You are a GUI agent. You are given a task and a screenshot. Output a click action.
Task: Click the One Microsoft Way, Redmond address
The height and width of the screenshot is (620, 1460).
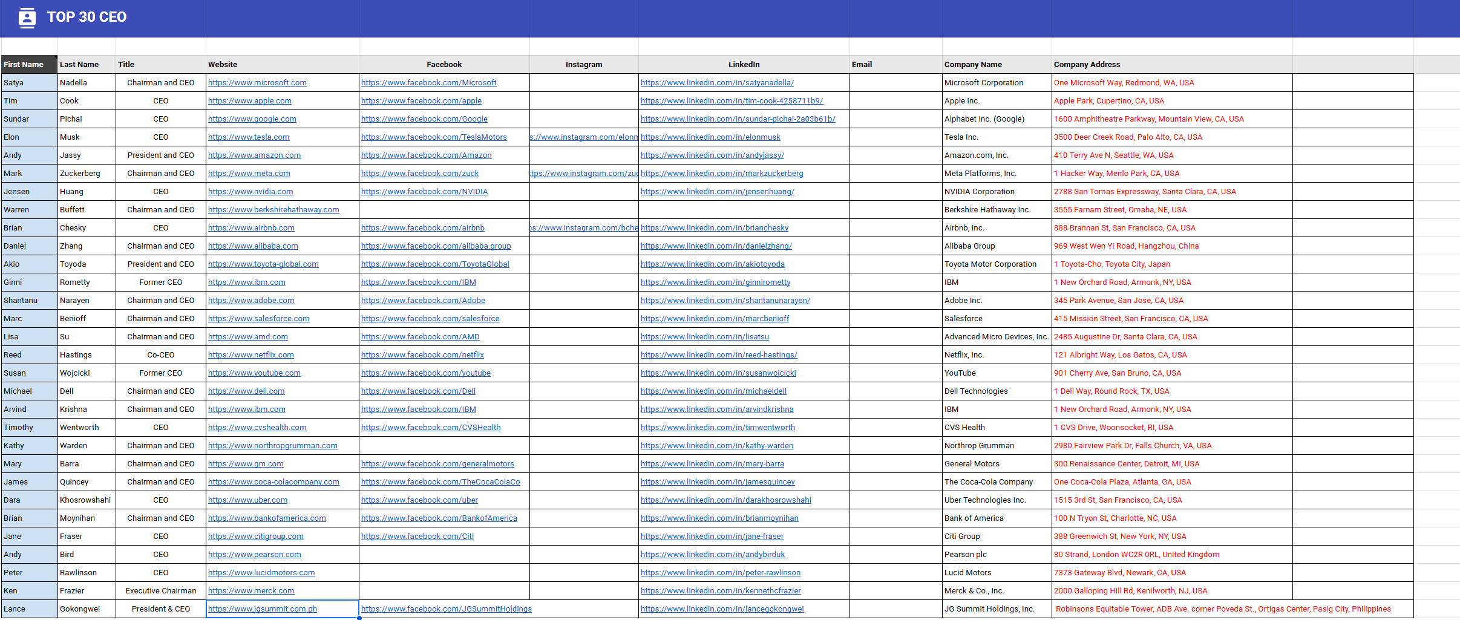(x=1124, y=83)
